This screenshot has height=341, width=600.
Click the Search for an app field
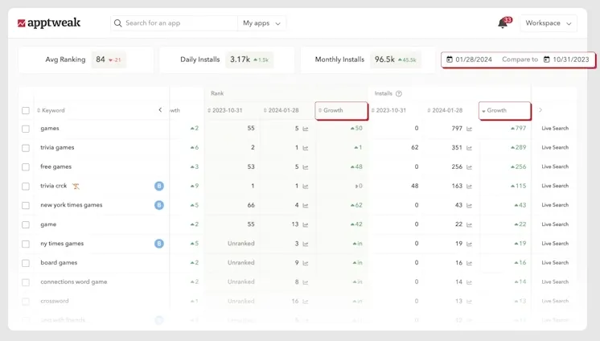coord(177,23)
